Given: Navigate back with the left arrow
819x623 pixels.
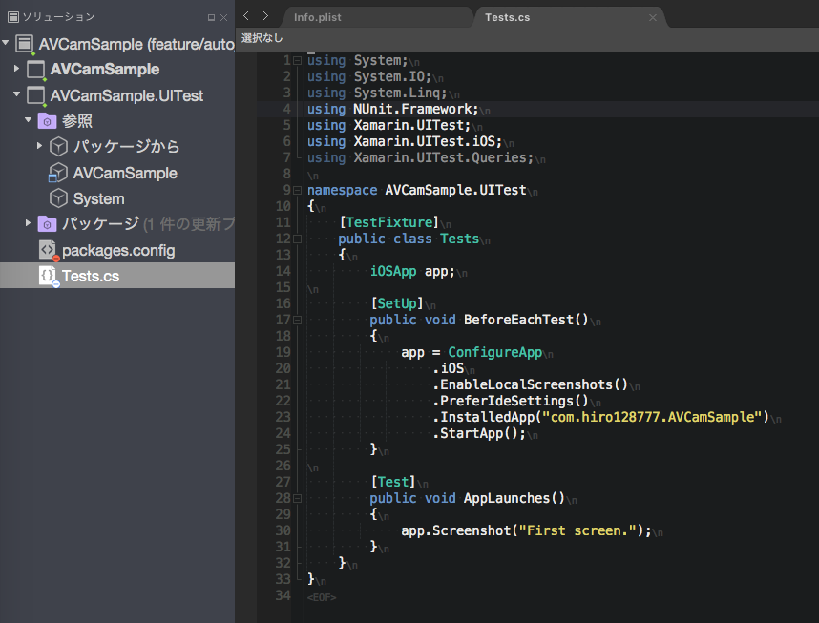Looking at the screenshot, I should (x=246, y=16).
